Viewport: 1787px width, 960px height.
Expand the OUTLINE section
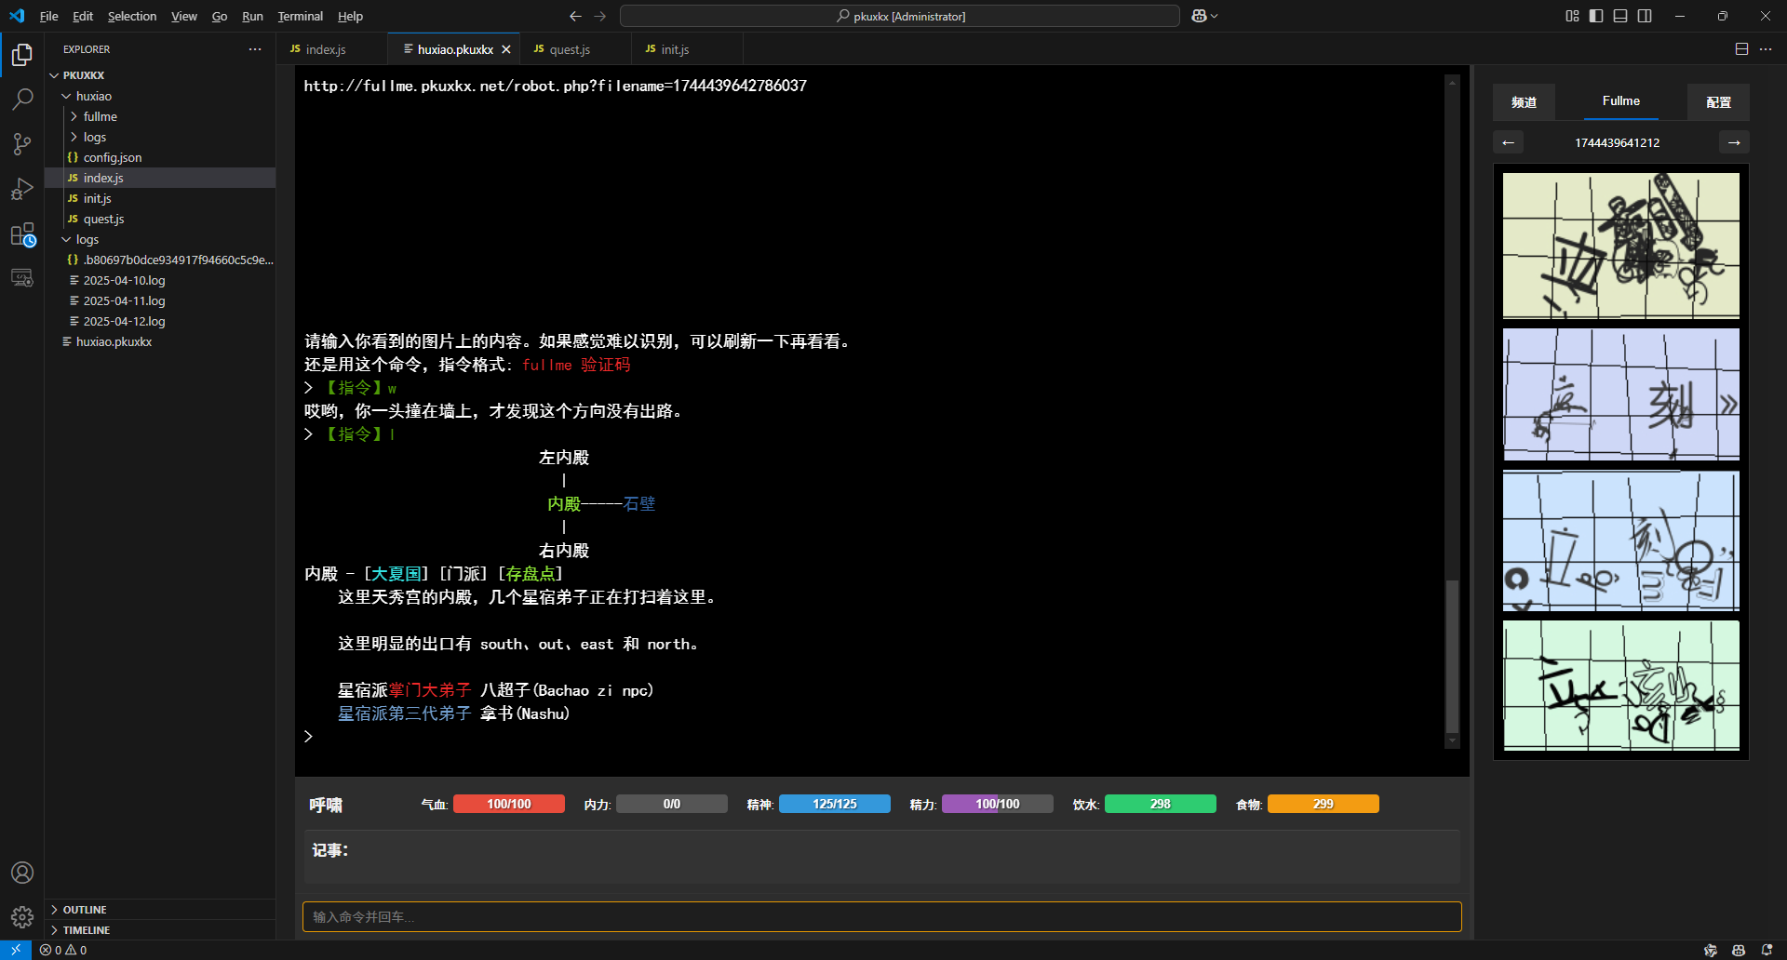click(87, 909)
